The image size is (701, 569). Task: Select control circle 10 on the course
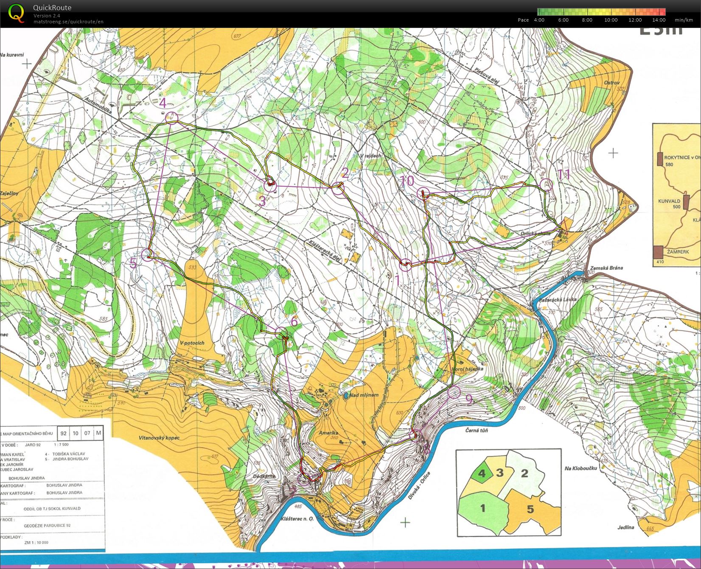[423, 193]
